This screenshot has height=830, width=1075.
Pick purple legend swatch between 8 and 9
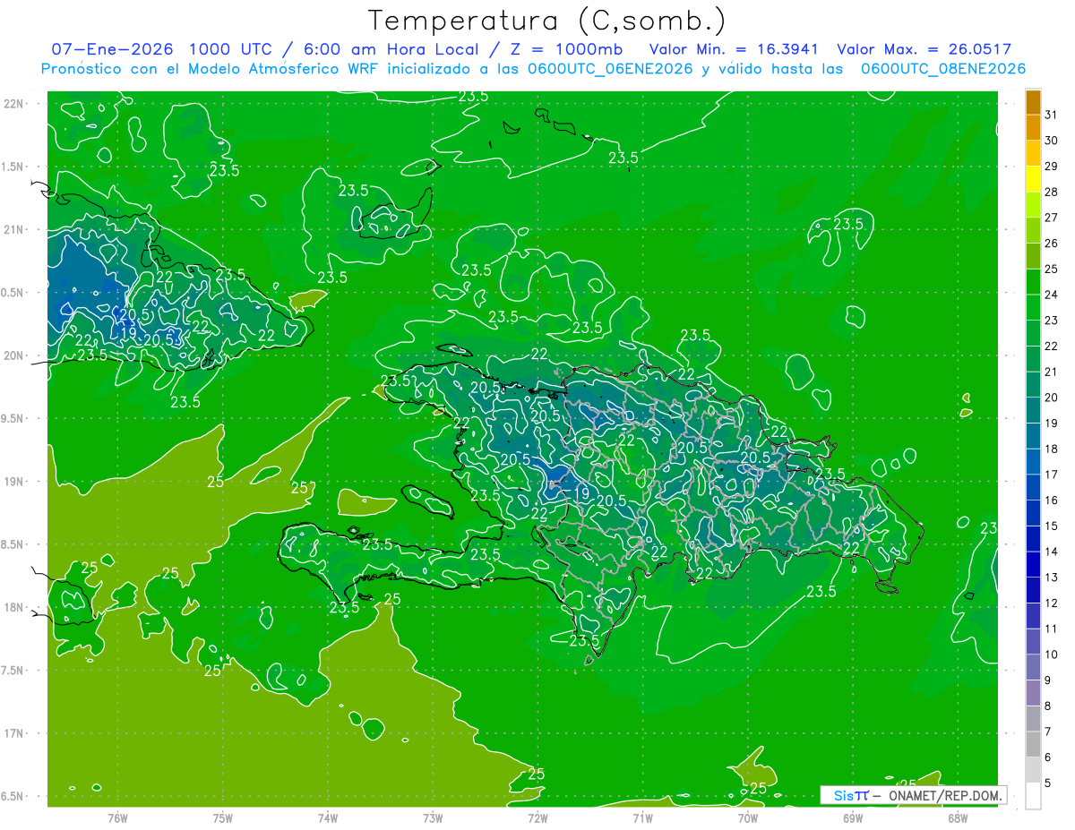(1033, 693)
